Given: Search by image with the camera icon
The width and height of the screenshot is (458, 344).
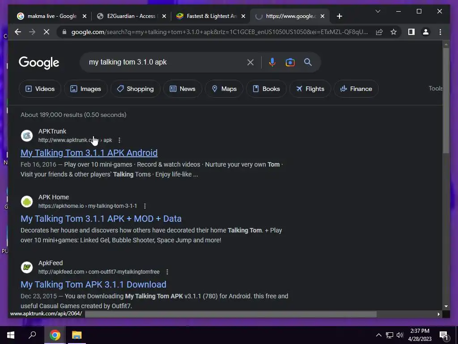Looking at the screenshot, I should [290, 62].
